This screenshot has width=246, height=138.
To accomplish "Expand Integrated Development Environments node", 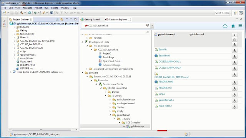I will pos(87,69).
